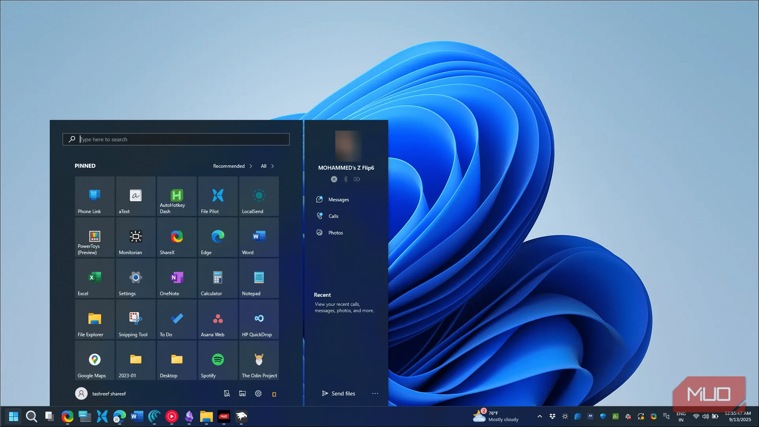The image size is (759, 427).
Task: Launch Excel pinned tile
Action: tap(95, 278)
